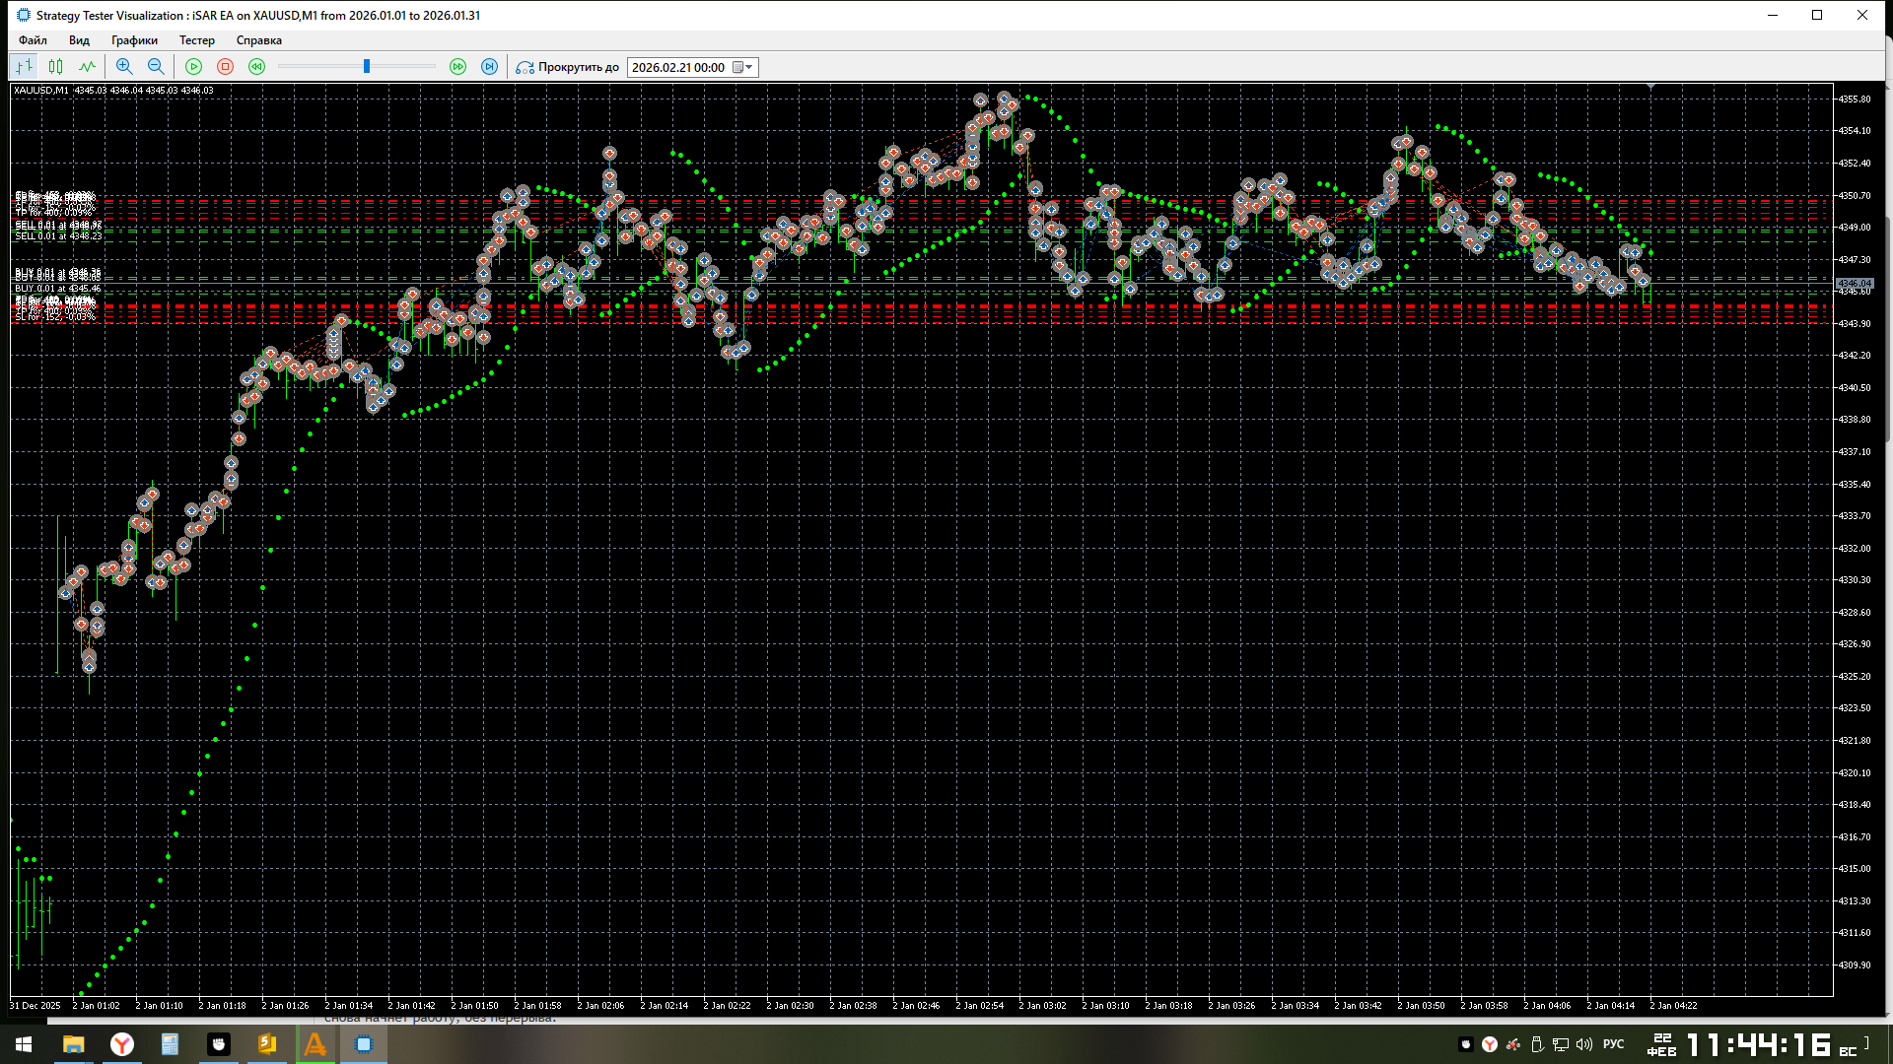This screenshot has height=1064, width=1893.
Task: Click the РУС language indicator in tray
Action: [x=1613, y=1044]
